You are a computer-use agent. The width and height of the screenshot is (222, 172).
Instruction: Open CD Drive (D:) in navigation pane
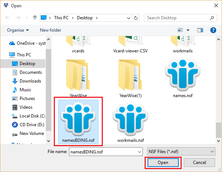28,125
